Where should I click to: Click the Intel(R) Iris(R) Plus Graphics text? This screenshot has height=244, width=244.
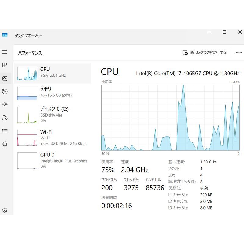point(64,161)
